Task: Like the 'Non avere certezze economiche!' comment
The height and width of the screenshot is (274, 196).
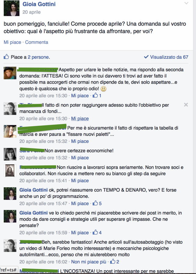Action: [80, 158]
